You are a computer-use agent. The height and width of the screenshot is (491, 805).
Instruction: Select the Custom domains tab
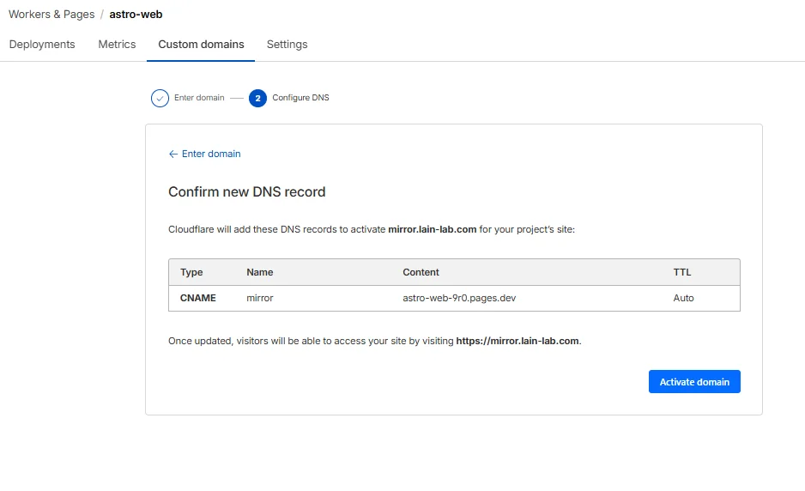point(201,44)
